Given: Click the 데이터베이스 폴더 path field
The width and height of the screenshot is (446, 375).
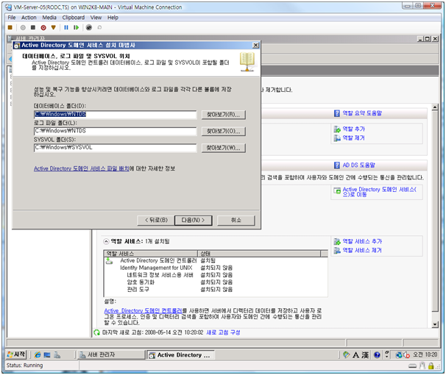Looking at the screenshot, I should tap(116, 115).
